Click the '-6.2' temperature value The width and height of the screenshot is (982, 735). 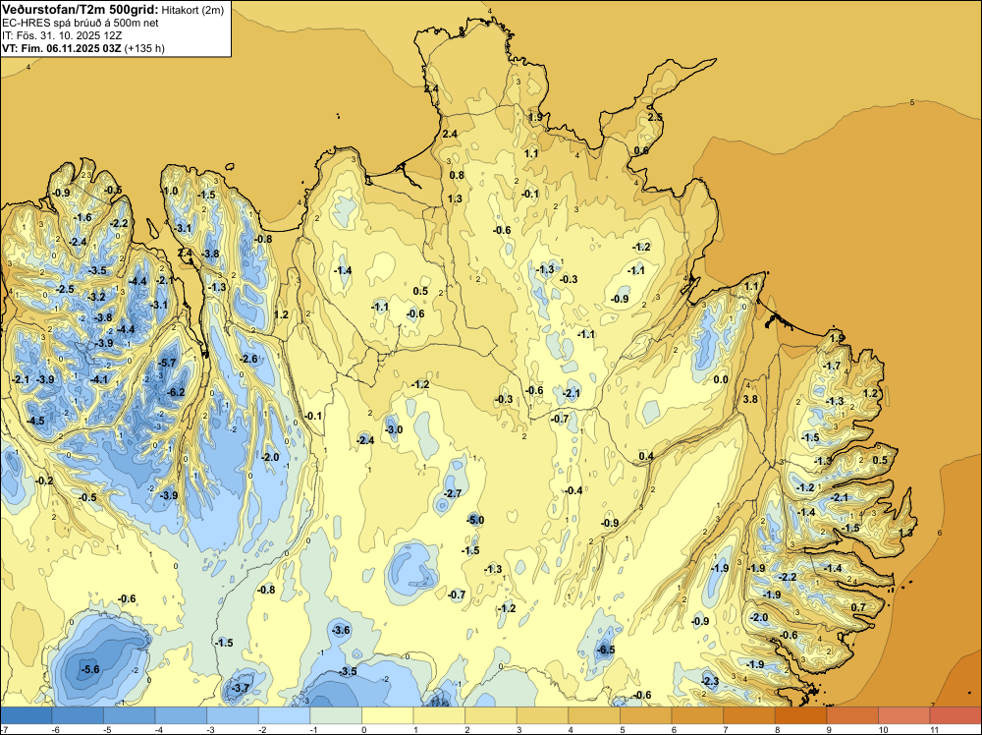tap(177, 392)
